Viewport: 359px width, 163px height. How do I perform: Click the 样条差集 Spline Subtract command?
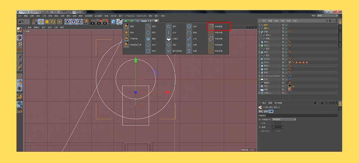click(x=216, y=27)
